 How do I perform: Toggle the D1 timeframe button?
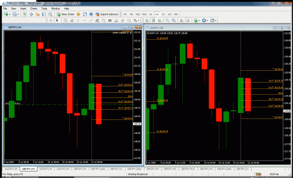[x=163, y=14]
